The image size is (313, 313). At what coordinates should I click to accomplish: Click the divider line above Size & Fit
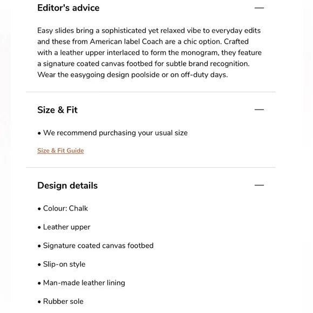151,92
